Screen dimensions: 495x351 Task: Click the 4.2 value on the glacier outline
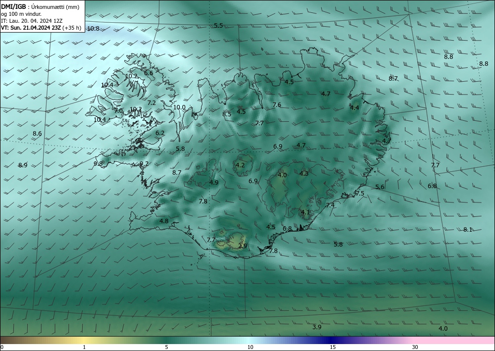point(240,165)
